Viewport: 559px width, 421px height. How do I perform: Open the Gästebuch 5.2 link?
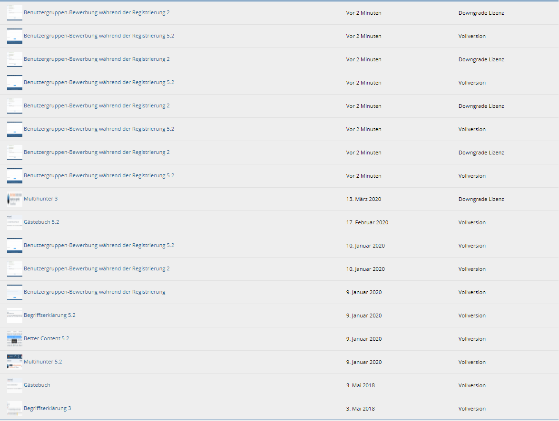[x=41, y=222]
